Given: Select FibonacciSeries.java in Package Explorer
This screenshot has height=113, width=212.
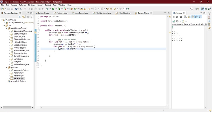Looking at the screenshot, I should [x=22, y=39].
